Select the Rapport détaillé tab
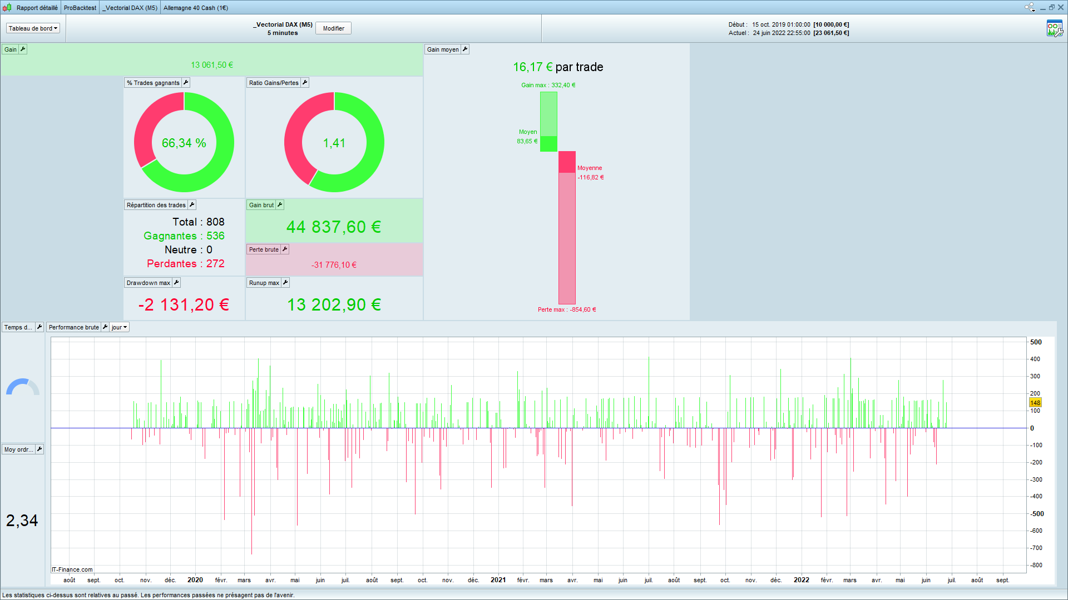 click(37, 8)
